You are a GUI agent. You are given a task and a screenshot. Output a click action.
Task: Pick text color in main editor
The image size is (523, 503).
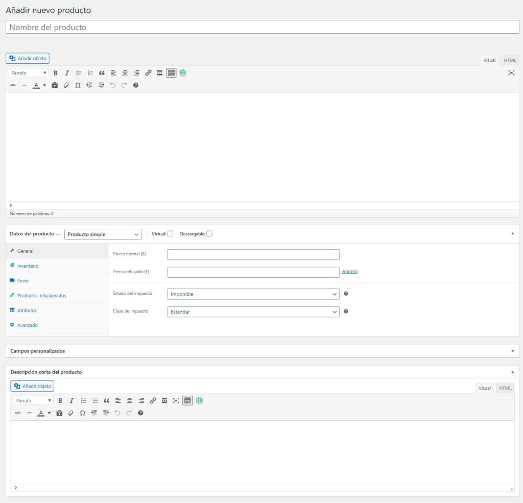tap(36, 85)
